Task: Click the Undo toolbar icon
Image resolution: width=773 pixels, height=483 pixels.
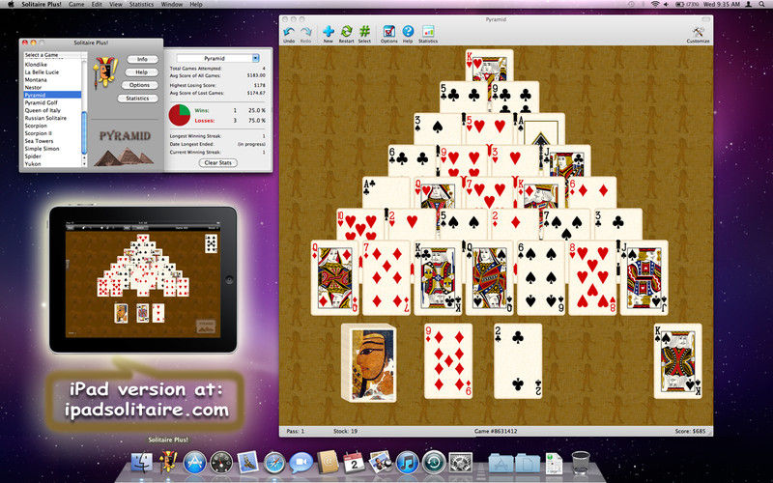Action: tap(289, 32)
